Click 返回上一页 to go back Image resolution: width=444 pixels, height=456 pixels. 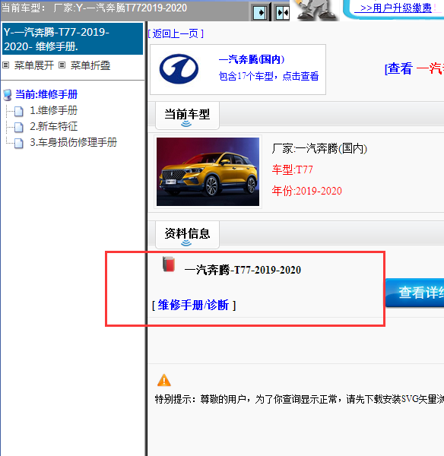pos(176,33)
